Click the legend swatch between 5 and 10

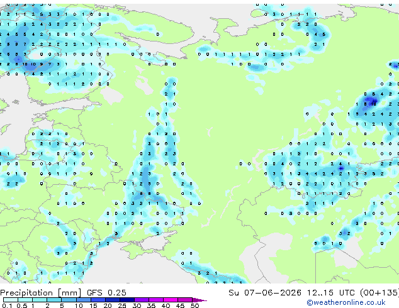[x=69, y=300]
